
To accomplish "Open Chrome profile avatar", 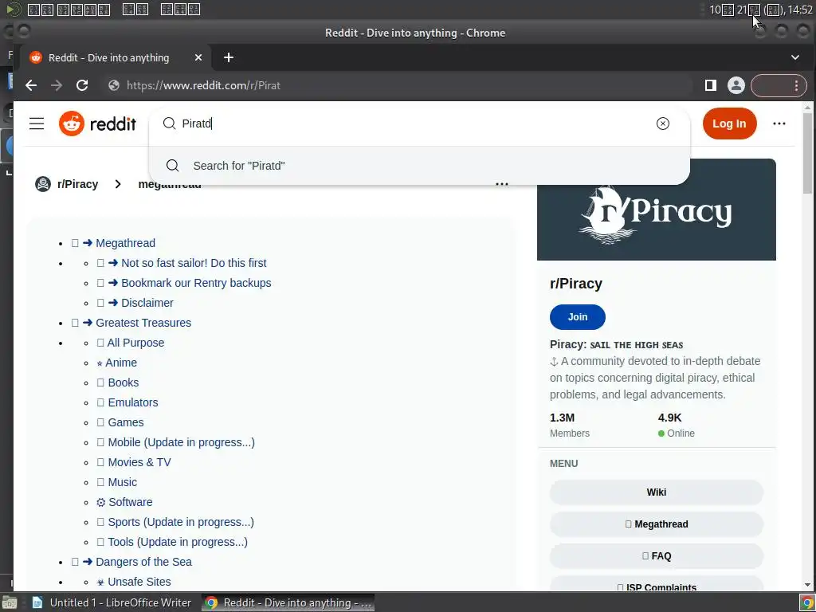I will click(736, 85).
